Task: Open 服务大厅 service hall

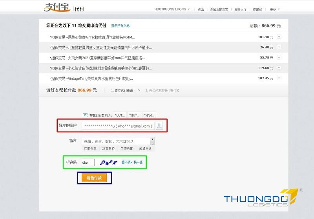Action: tap(240, 9)
